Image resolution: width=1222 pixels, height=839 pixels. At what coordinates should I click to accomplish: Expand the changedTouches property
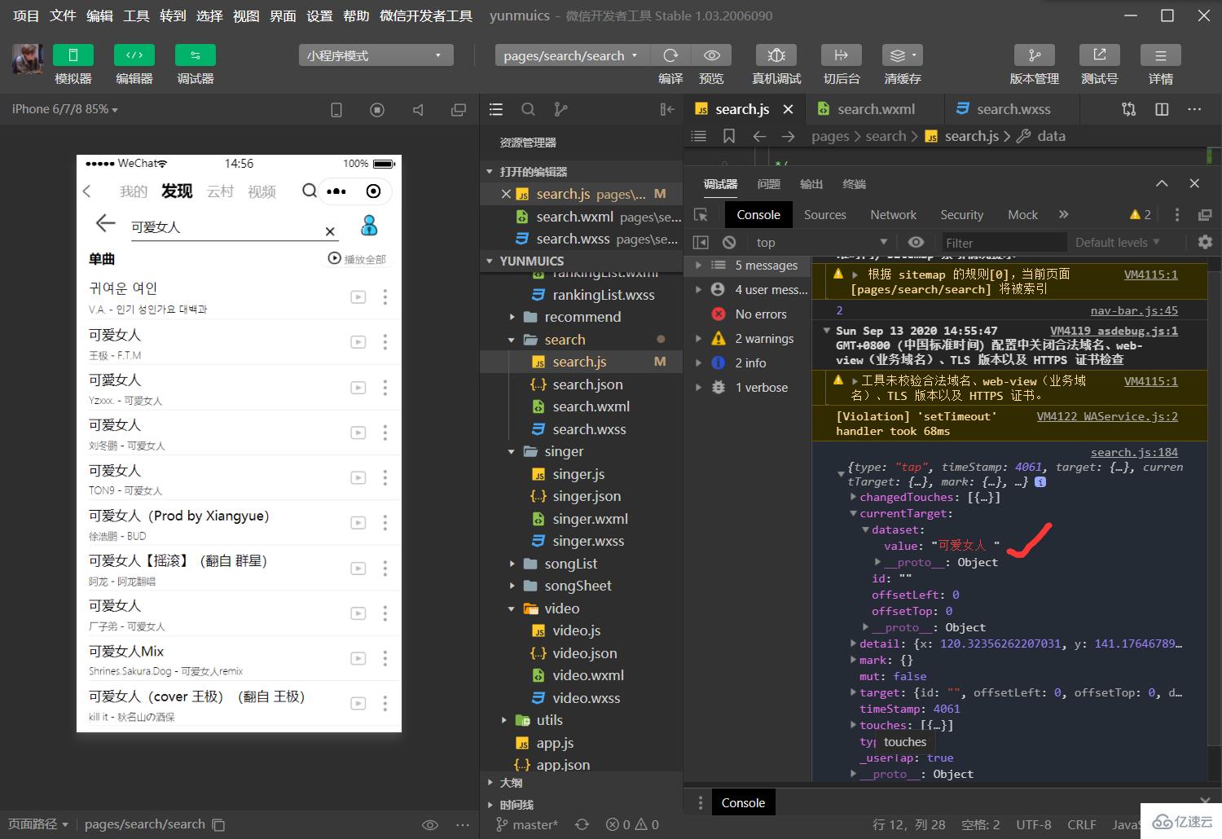click(x=853, y=497)
